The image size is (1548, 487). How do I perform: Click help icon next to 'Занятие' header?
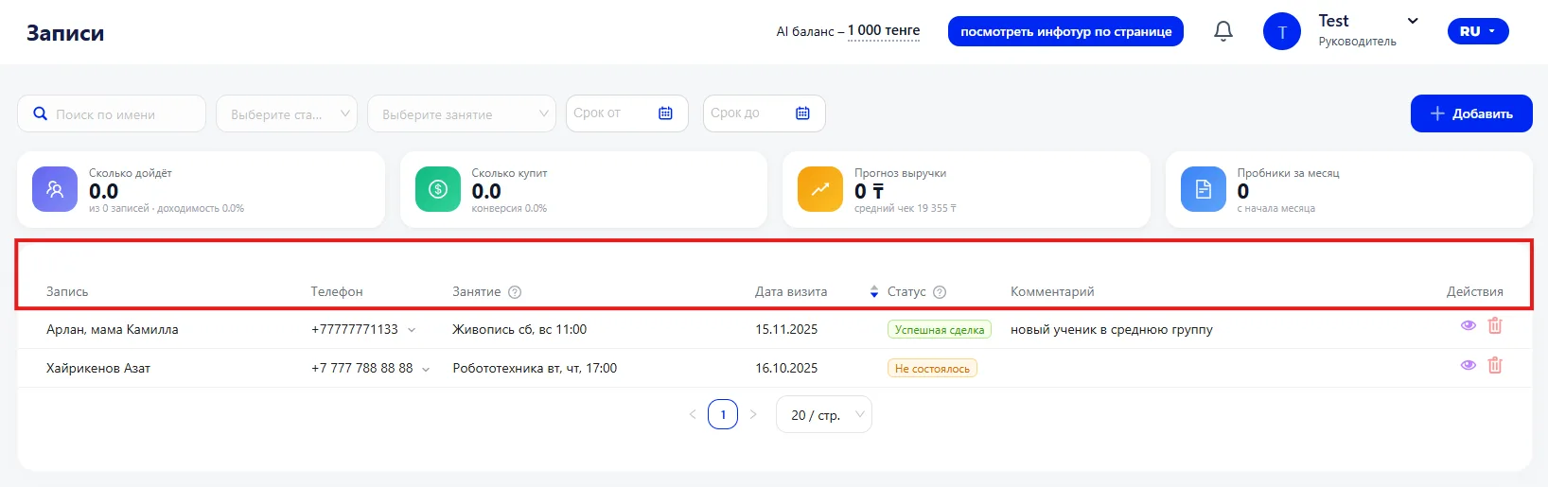[515, 292]
